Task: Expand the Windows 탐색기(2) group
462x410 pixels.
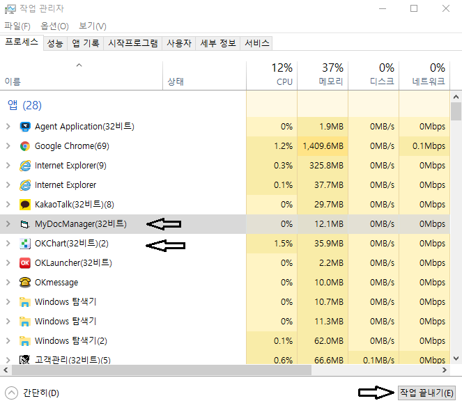Action: [x=8, y=341]
